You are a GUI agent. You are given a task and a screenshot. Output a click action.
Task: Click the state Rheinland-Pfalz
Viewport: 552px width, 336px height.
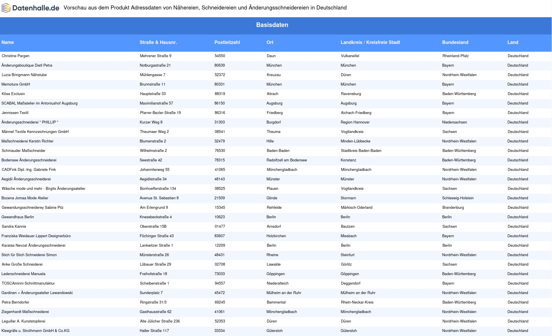tap(456, 56)
